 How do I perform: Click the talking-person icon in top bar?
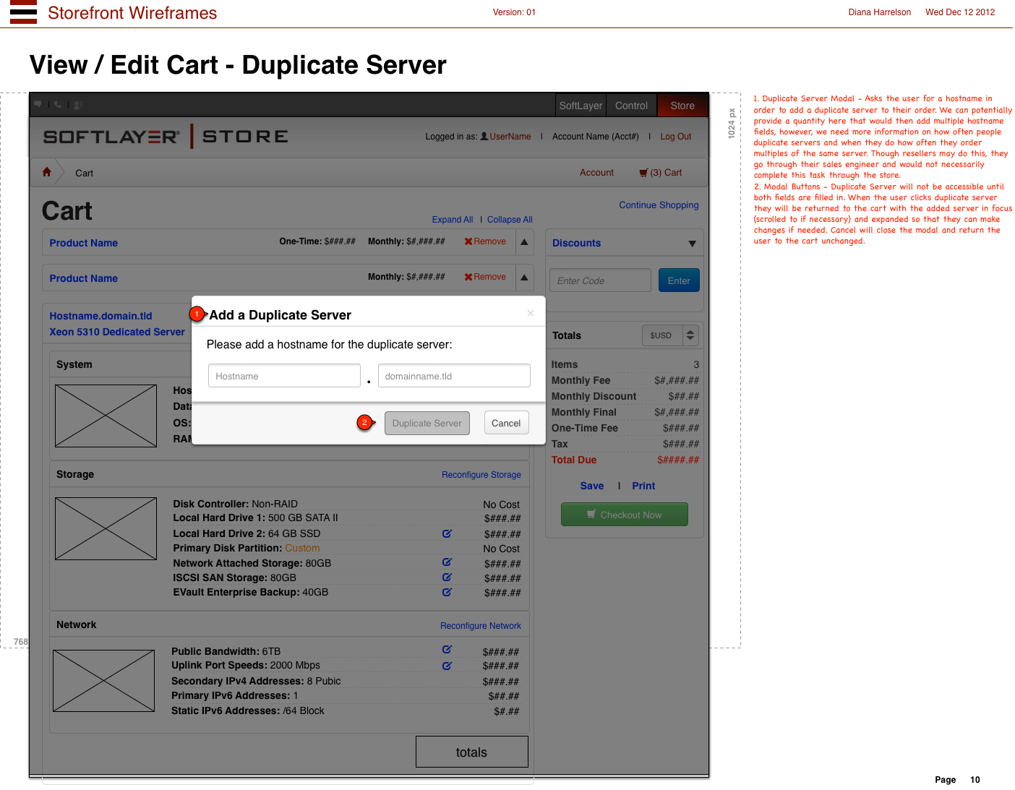pyautogui.click(x=78, y=104)
